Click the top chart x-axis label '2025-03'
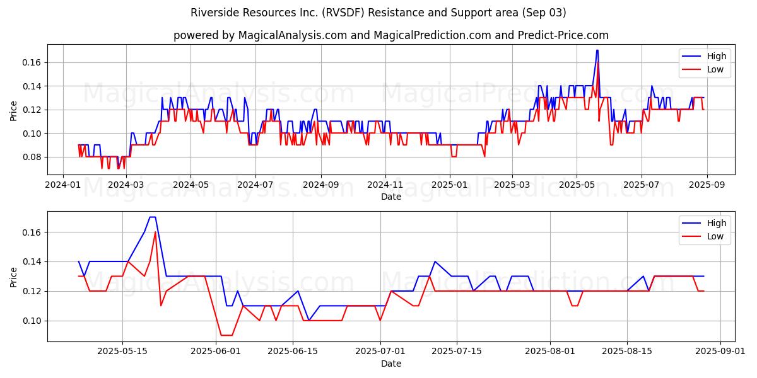This screenshot has height=378, width=757. pyautogui.click(x=512, y=185)
